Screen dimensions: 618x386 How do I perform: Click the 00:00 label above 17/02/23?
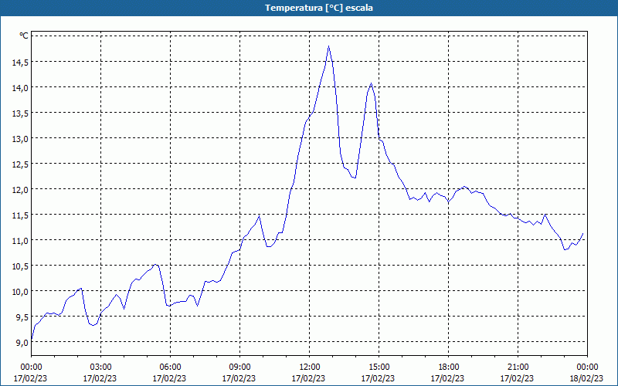[31, 367]
